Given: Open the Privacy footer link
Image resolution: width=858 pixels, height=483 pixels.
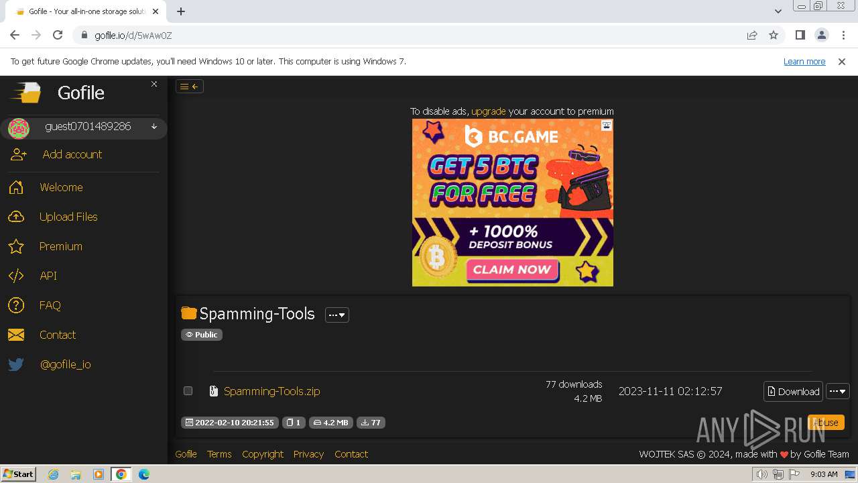Looking at the screenshot, I should (x=308, y=454).
